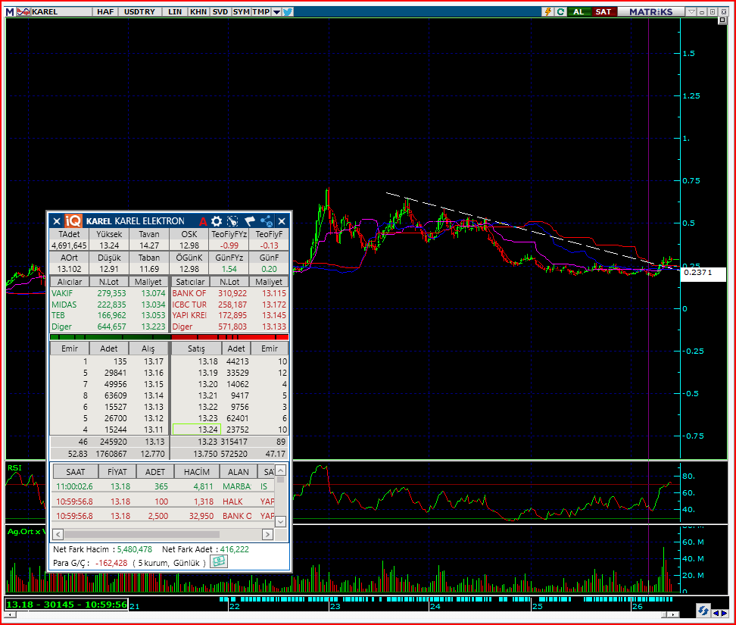Click the small square below the window controls
Screen dimensions: 736x625
[x=722, y=20]
